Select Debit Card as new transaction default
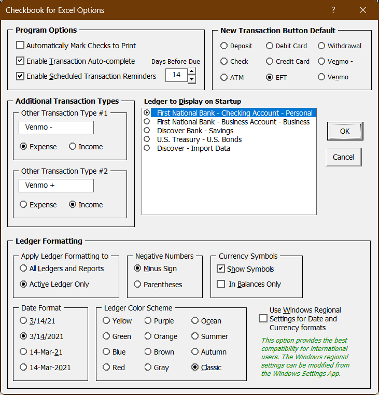 [x=270, y=46]
